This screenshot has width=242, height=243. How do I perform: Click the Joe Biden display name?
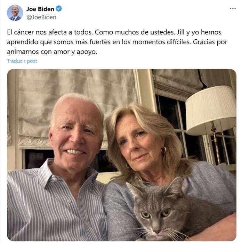tap(40, 9)
